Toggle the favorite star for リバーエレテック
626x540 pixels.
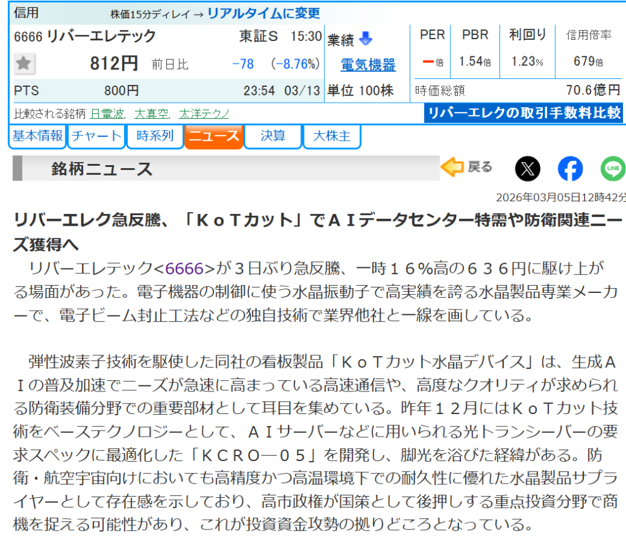pos(24,63)
